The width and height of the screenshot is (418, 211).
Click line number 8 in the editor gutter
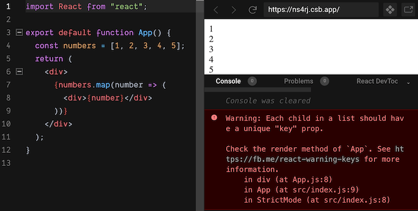(x=8, y=98)
